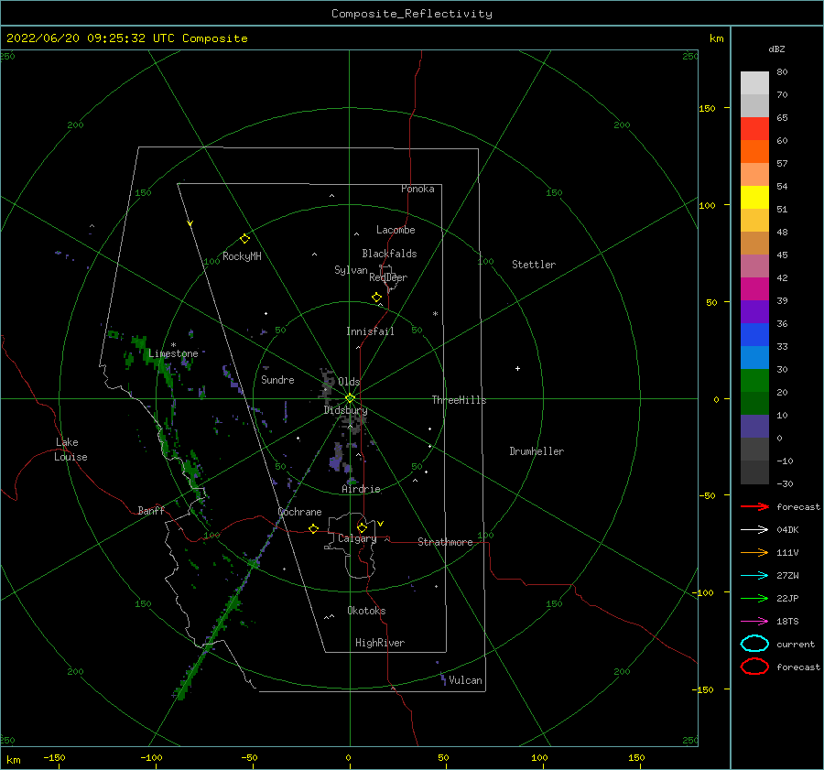Click the red forecast arrow in legend

(x=754, y=506)
